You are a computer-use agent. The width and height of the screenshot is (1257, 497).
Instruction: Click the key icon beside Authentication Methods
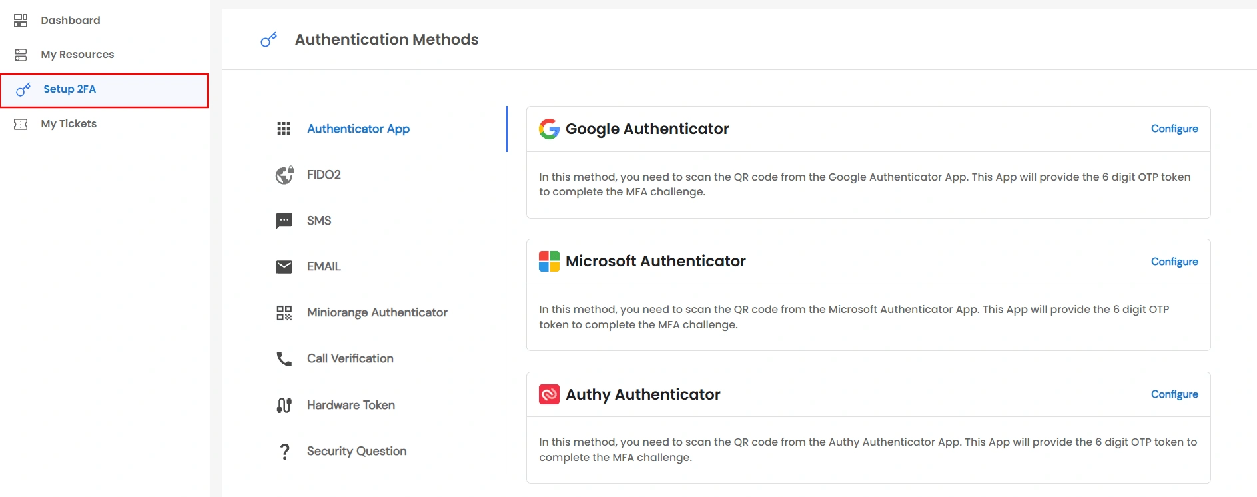click(268, 40)
